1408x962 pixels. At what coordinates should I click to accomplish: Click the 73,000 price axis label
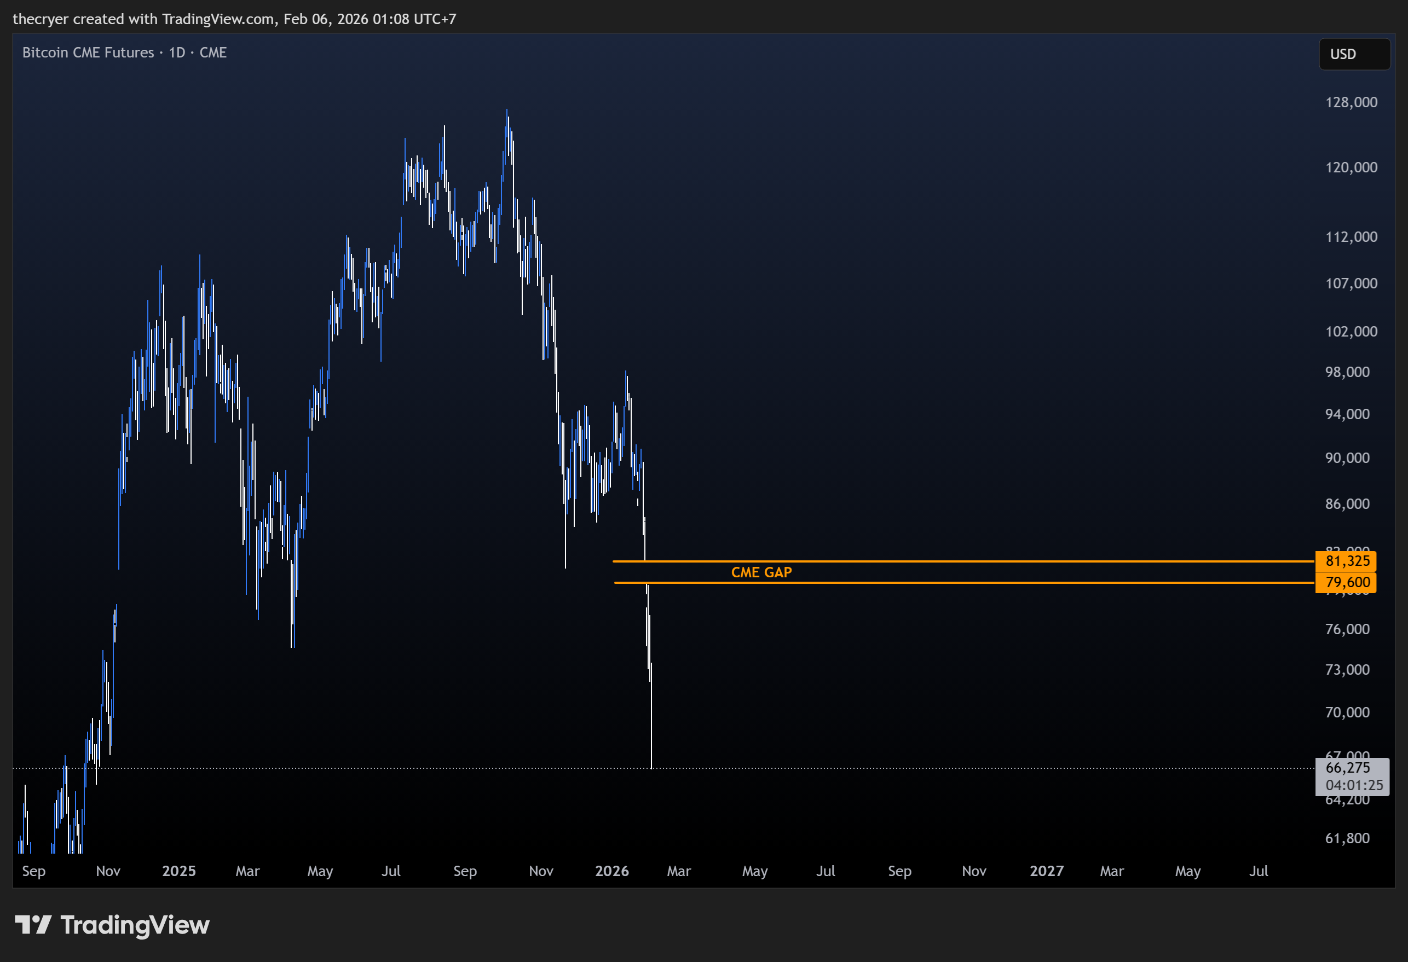pos(1347,670)
